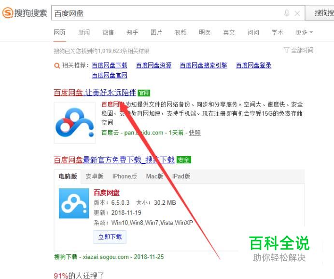Open the 快照 cached snapshot link
Image resolution: width=334 pixels, height=279 pixels.
click(195, 133)
